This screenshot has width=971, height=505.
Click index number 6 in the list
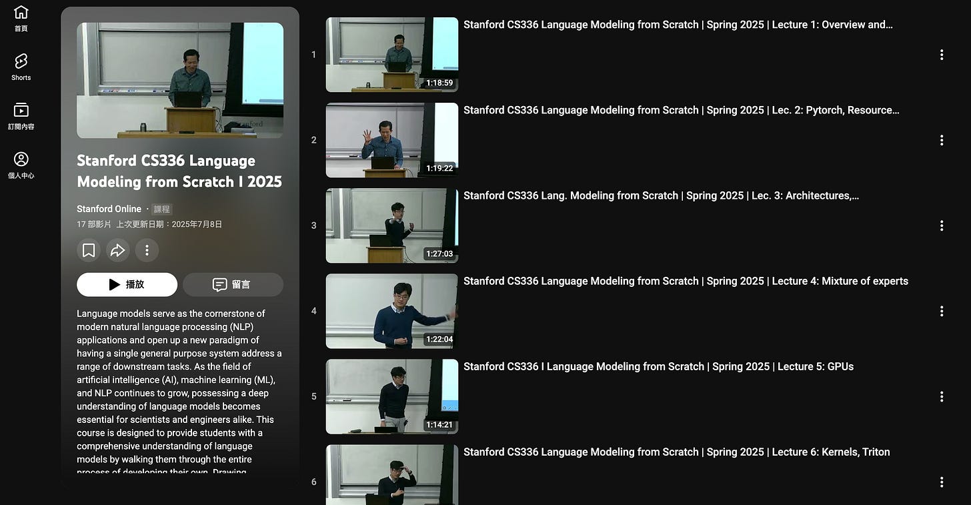[x=313, y=482]
